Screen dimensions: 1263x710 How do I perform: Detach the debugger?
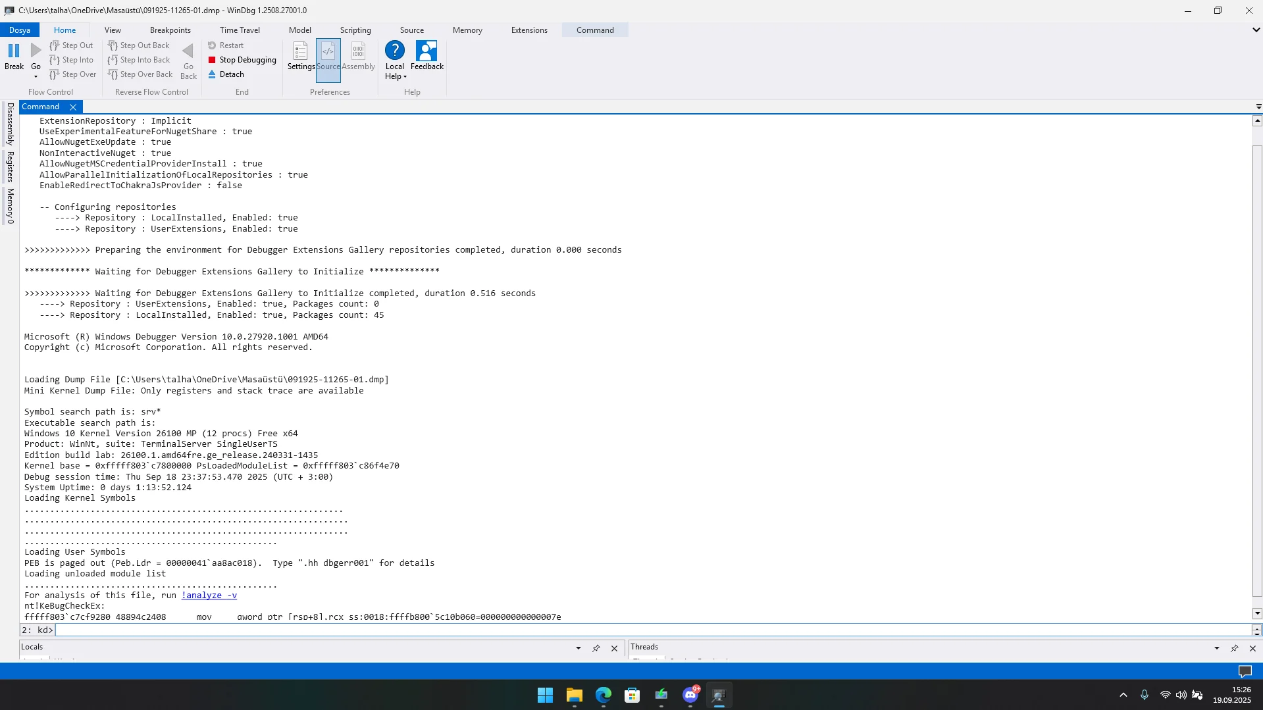pyautogui.click(x=226, y=74)
